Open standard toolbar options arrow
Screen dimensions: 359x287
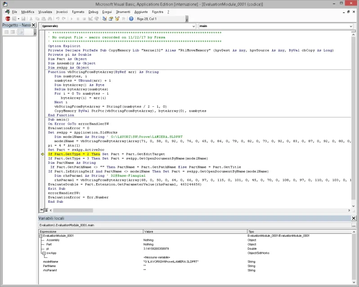click(187, 19)
